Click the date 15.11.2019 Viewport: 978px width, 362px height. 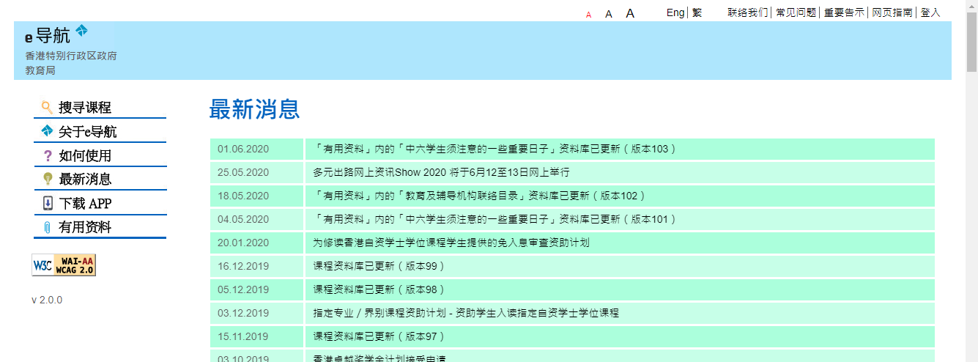click(x=243, y=336)
